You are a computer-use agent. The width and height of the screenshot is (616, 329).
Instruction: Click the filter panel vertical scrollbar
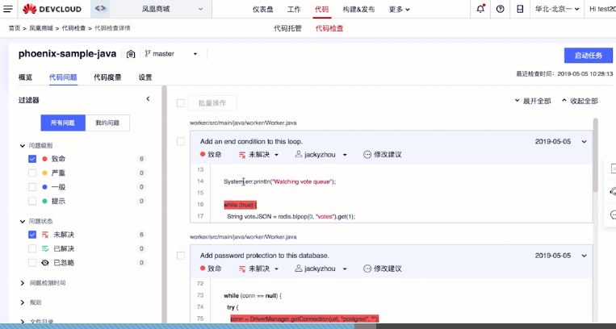coord(165,204)
